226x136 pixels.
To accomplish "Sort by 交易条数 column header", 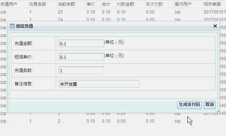I will [38, 4].
